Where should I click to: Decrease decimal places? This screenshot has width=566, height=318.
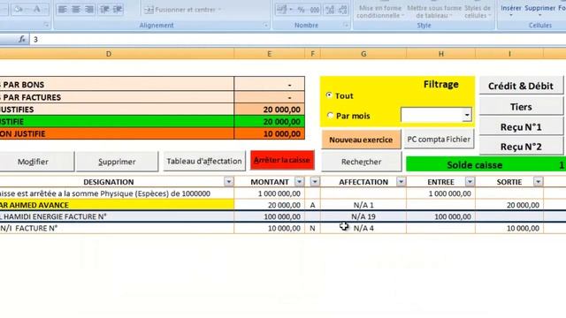point(342,10)
